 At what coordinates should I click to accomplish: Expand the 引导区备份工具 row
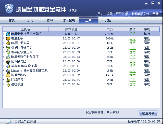coord(4,48)
